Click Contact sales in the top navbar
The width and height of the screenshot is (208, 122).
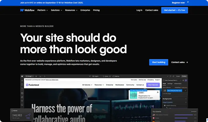(x=152, y=10)
